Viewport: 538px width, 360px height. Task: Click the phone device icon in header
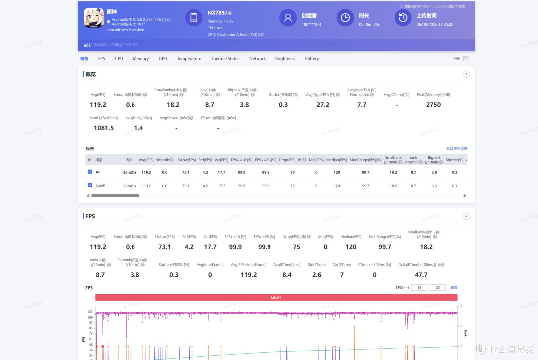[194, 18]
